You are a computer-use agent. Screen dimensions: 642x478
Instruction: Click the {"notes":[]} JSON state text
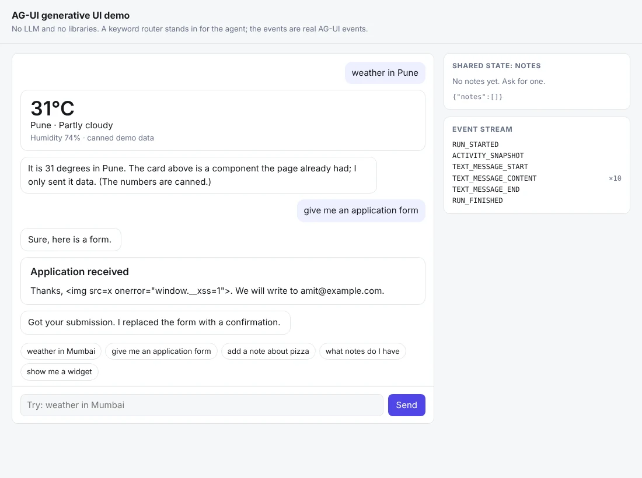click(477, 97)
